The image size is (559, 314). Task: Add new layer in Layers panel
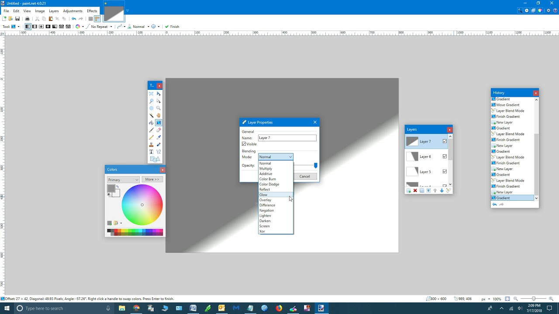pos(408,191)
